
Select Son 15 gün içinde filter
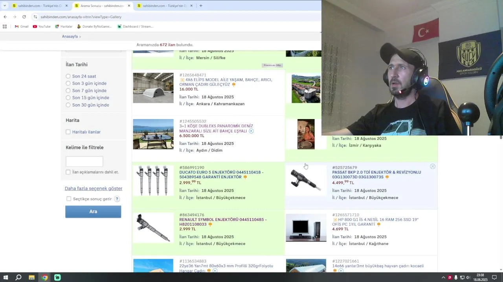point(68,98)
